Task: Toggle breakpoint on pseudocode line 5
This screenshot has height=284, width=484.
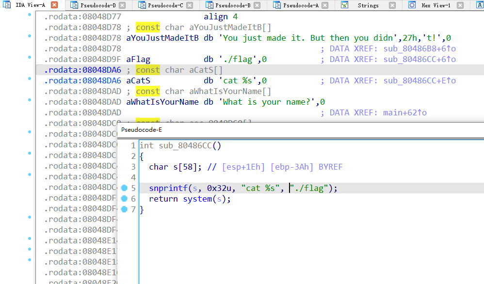Action: coord(124,188)
